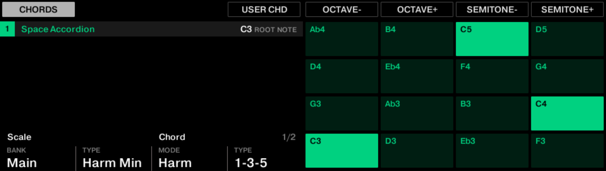Shift pads down with OCTAVE-
The height and width of the screenshot is (171, 606).
coord(342,10)
